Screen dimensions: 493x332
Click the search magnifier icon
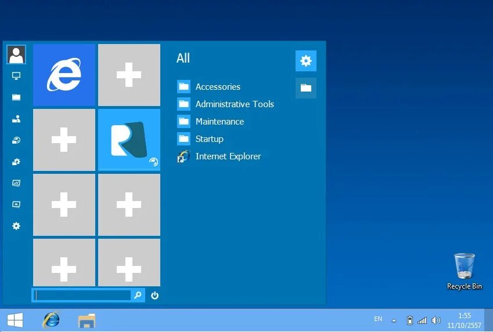(x=138, y=295)
